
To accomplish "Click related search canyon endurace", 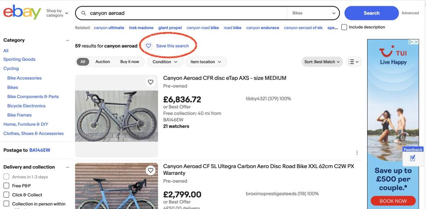I will 263,28.
